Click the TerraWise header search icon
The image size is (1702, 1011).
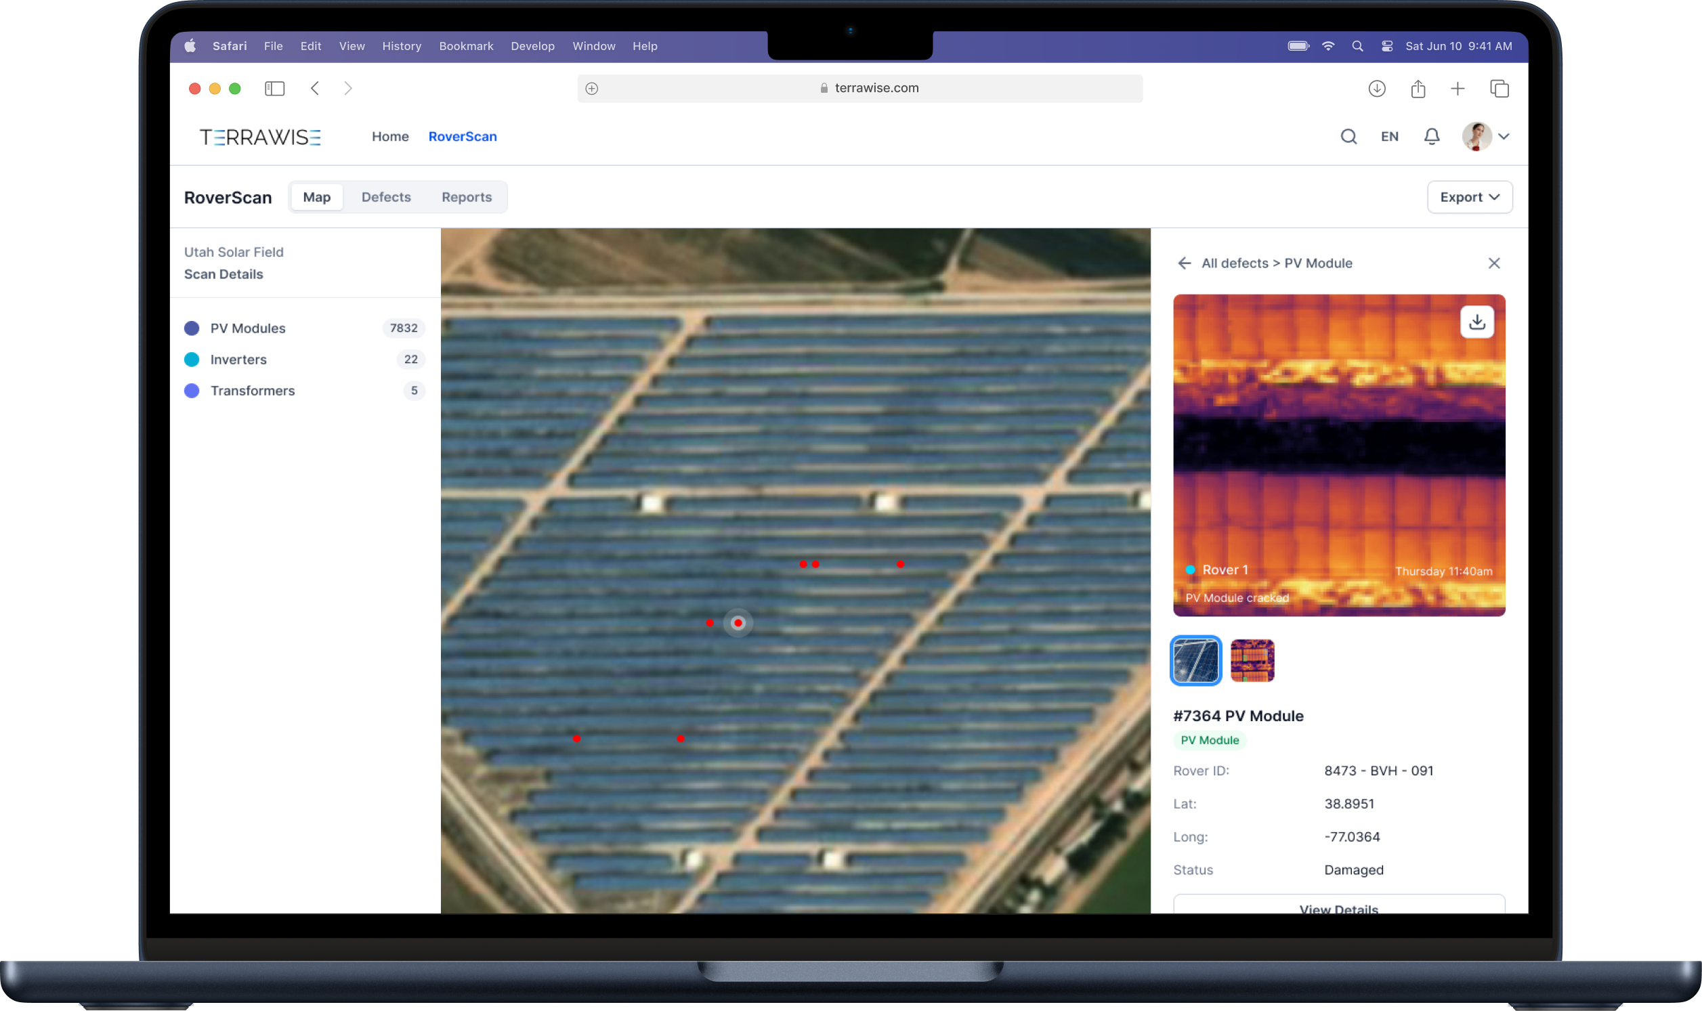click(x=1348, y=136)
